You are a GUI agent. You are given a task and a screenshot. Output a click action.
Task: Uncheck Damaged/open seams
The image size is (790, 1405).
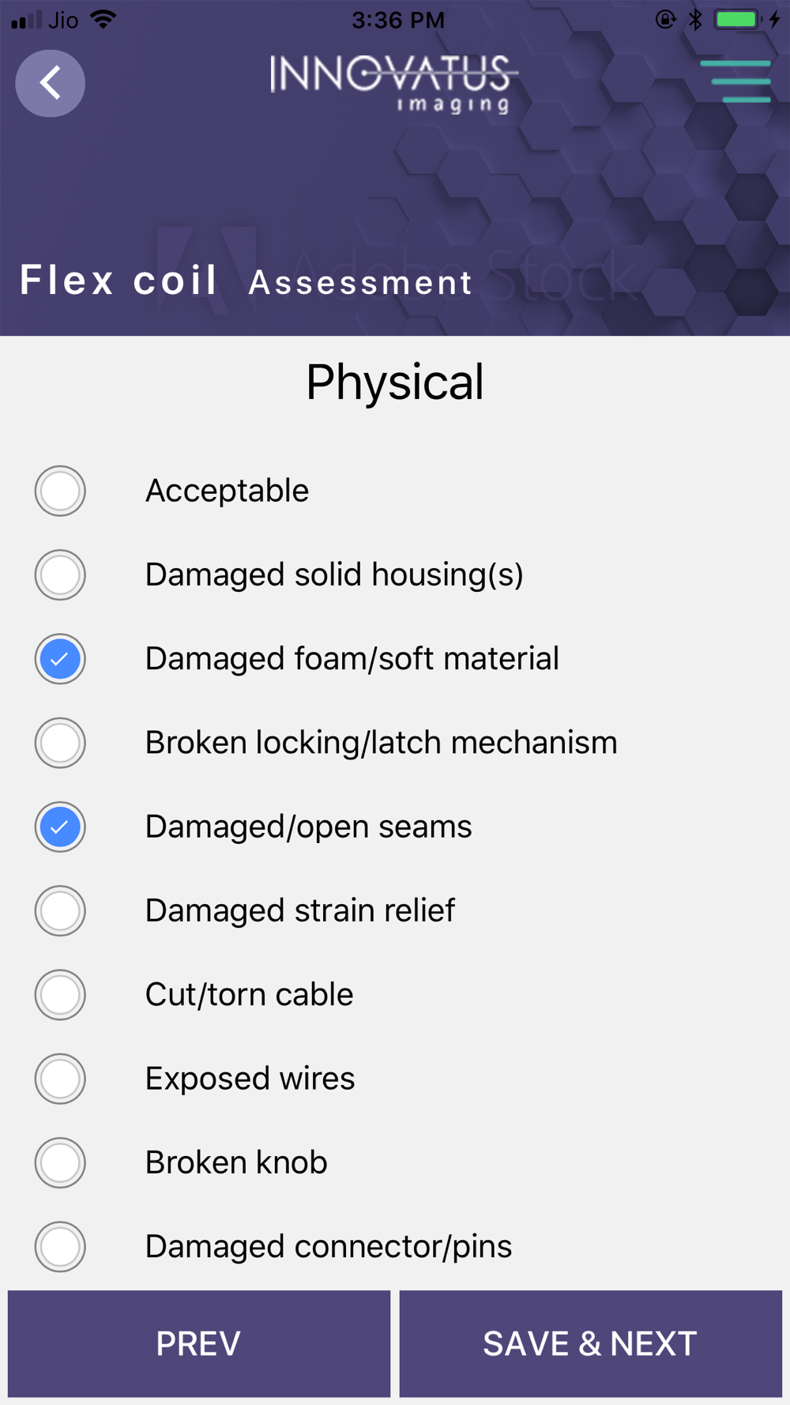[x=60, y=827]
